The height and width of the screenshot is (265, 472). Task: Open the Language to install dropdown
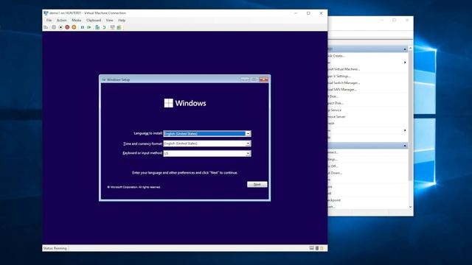248,133
